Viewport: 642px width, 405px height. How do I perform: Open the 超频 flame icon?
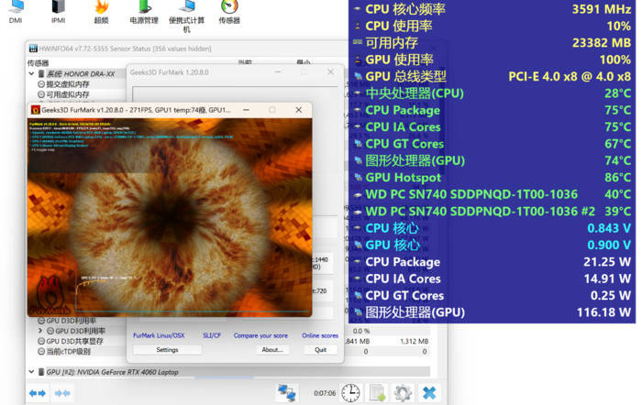click(x=101, y=12)
